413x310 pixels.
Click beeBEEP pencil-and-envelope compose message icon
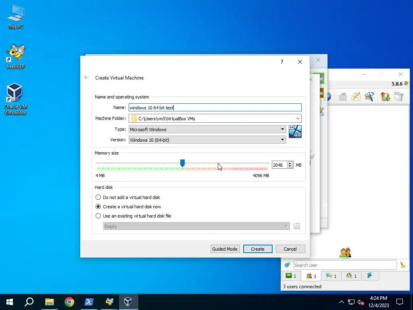click(356, 96)
